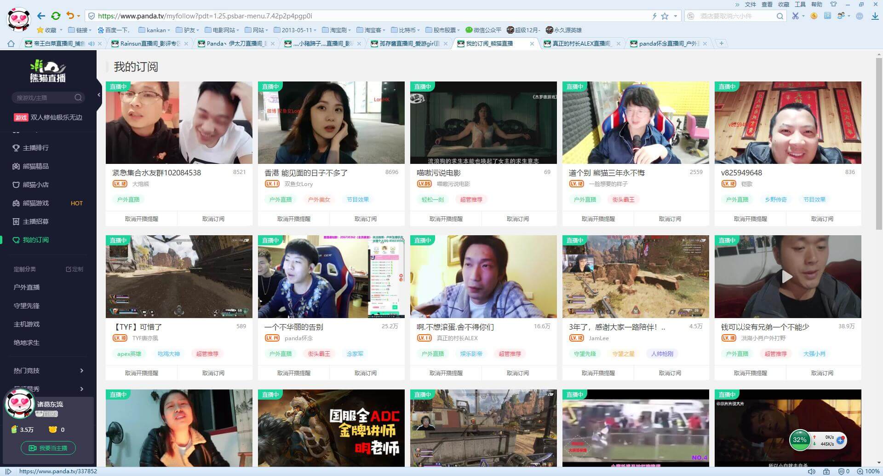
Task: Collapse the left sidebar with the arrow
Action: coord(99,95)
